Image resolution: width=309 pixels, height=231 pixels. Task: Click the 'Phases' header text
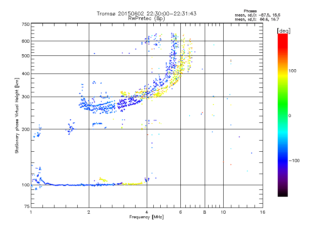coord(250,11)
